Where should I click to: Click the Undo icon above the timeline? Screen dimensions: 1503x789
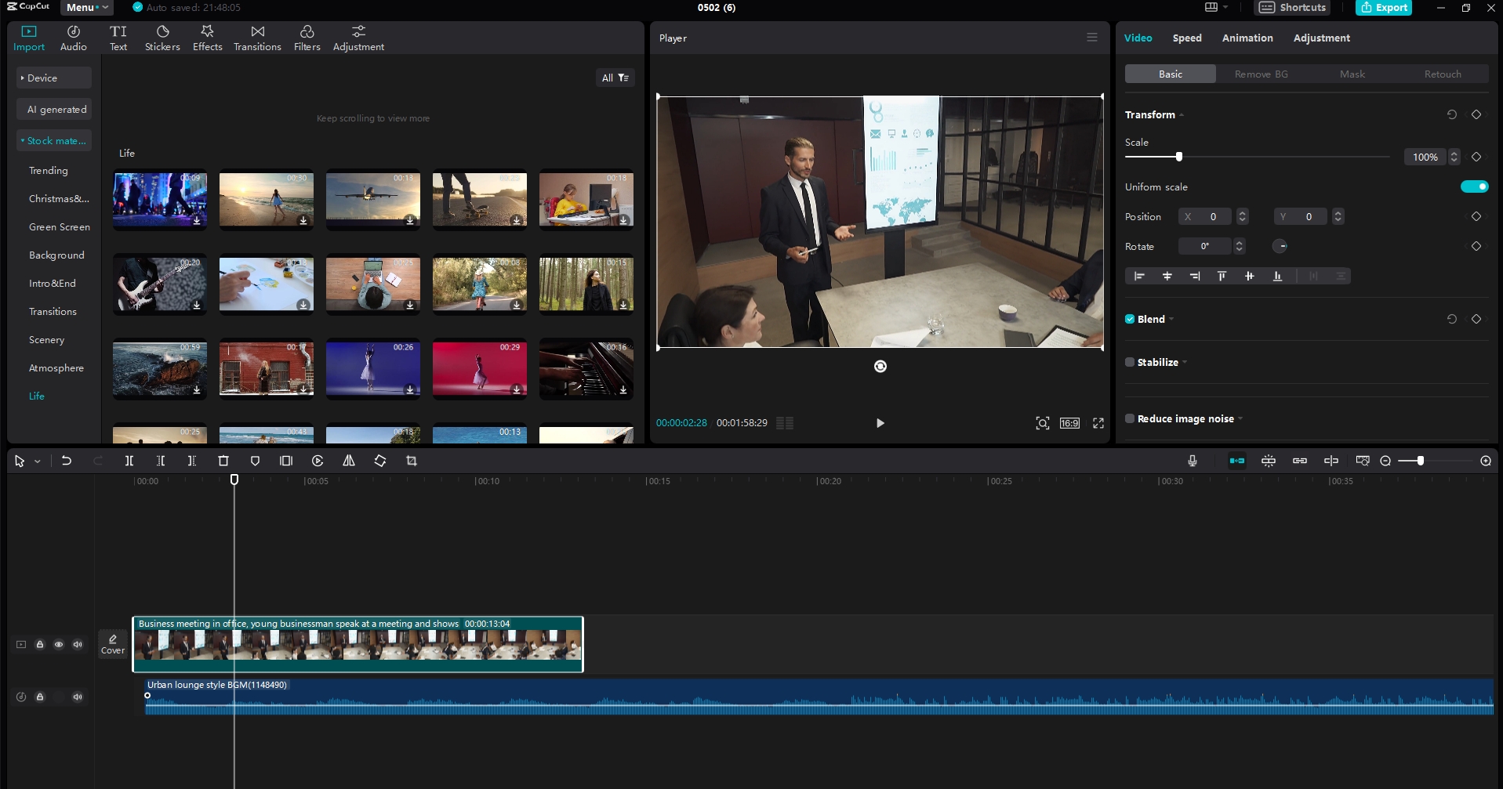coord(67,461)
